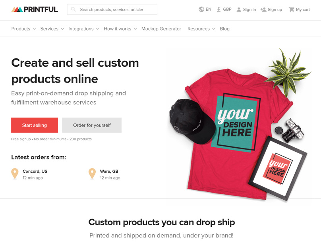Click the Order for yourself button
This screenshot has height=245, width=321.
[x=92, y=125]
